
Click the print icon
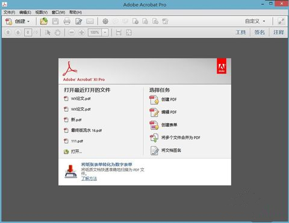[x=67, y=21]
